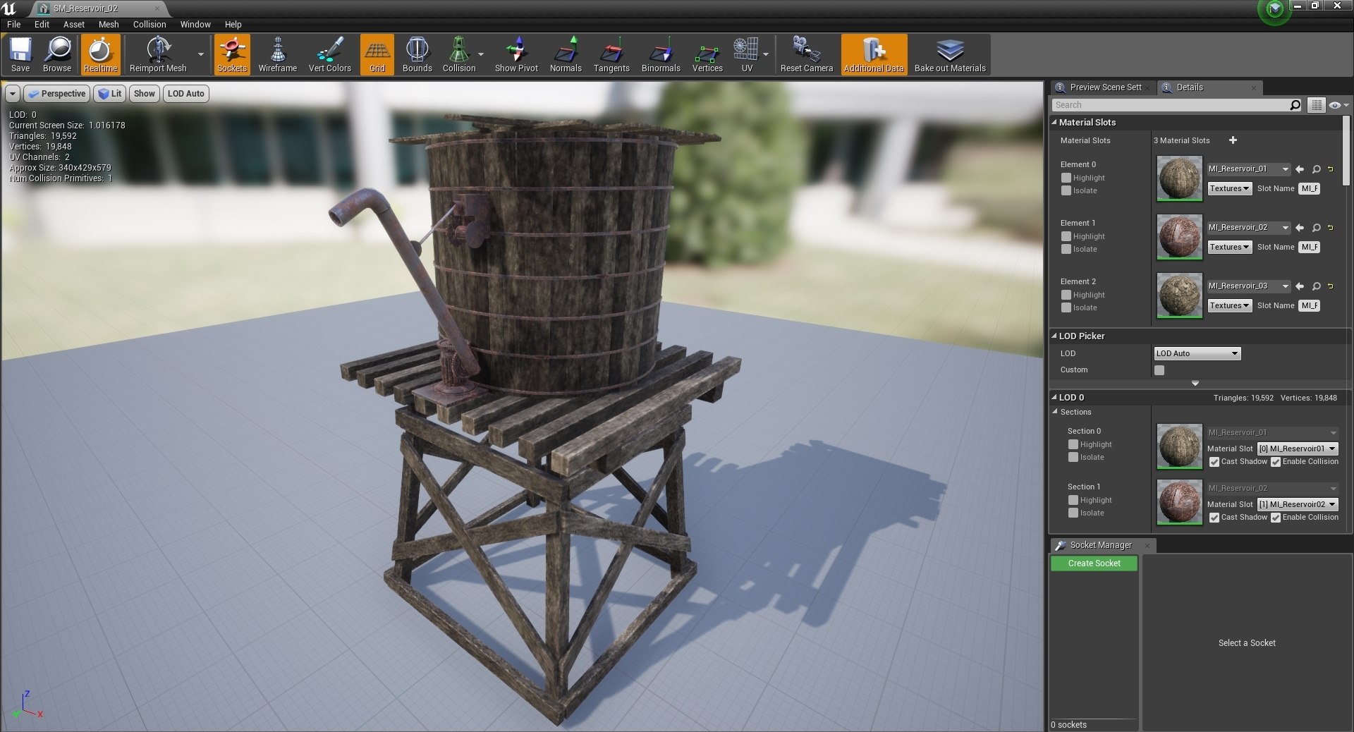Open the Asset menu
Screen dimensions: 1354x732
click(x=74, y=24)
